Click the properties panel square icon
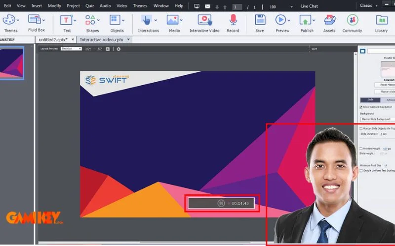 362,51
